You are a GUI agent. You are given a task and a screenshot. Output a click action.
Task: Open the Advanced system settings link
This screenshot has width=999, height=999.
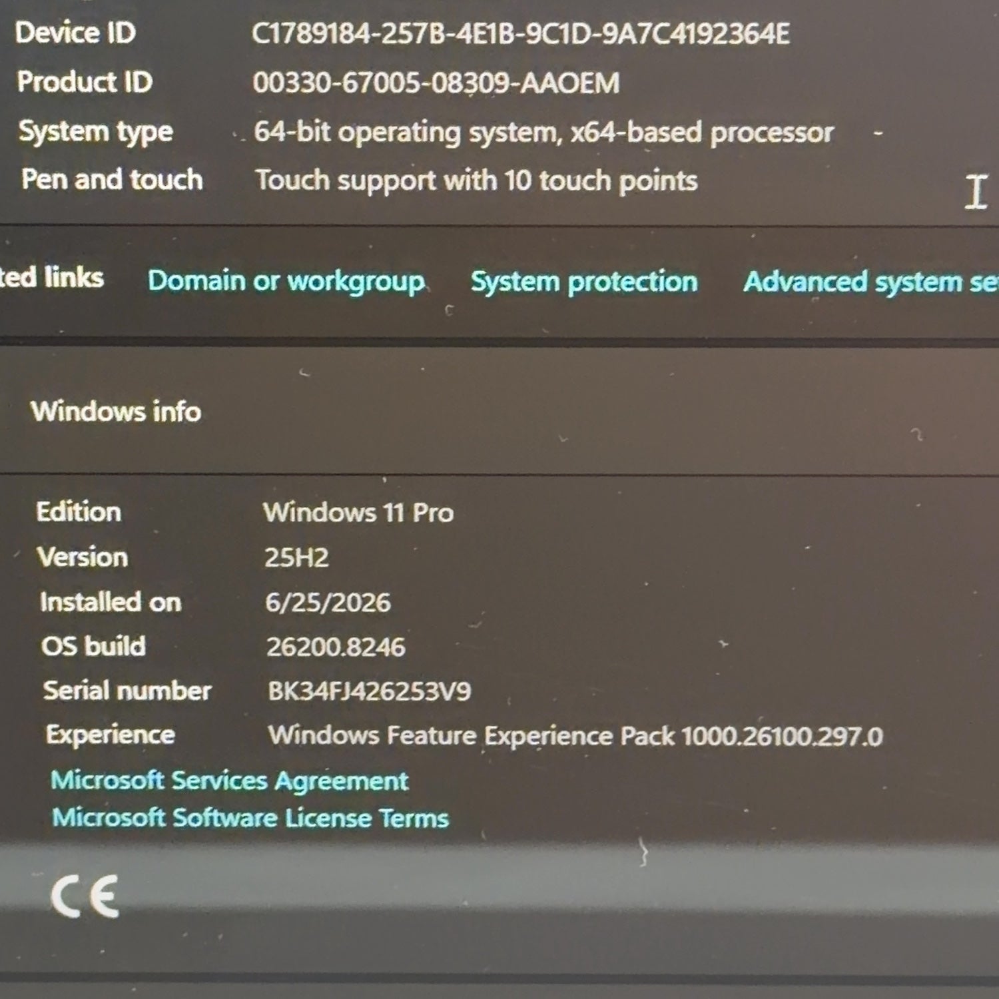point(871,282)
